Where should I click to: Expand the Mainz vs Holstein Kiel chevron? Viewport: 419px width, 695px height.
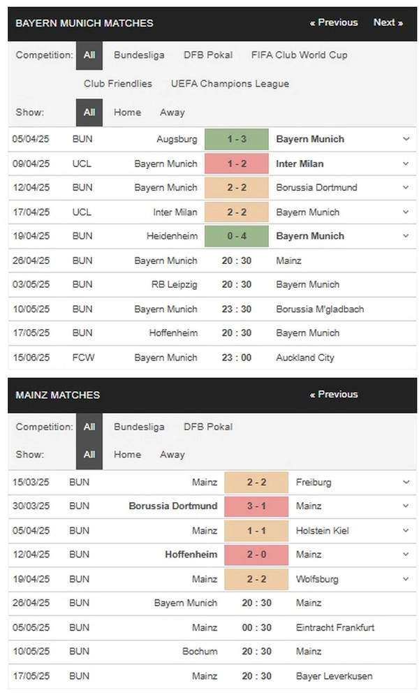pos(406,531)
